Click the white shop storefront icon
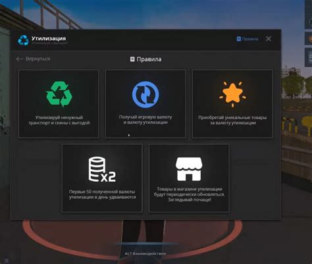Screen dimensions: 312x264 click(x=189, y=169)
